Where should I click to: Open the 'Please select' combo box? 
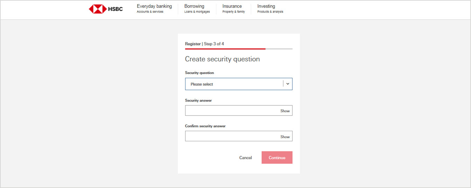tap(239, 84)
